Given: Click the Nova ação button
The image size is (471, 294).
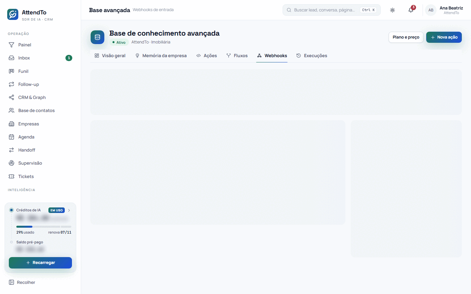Looking at the screenshot, I should click(444, 37).
